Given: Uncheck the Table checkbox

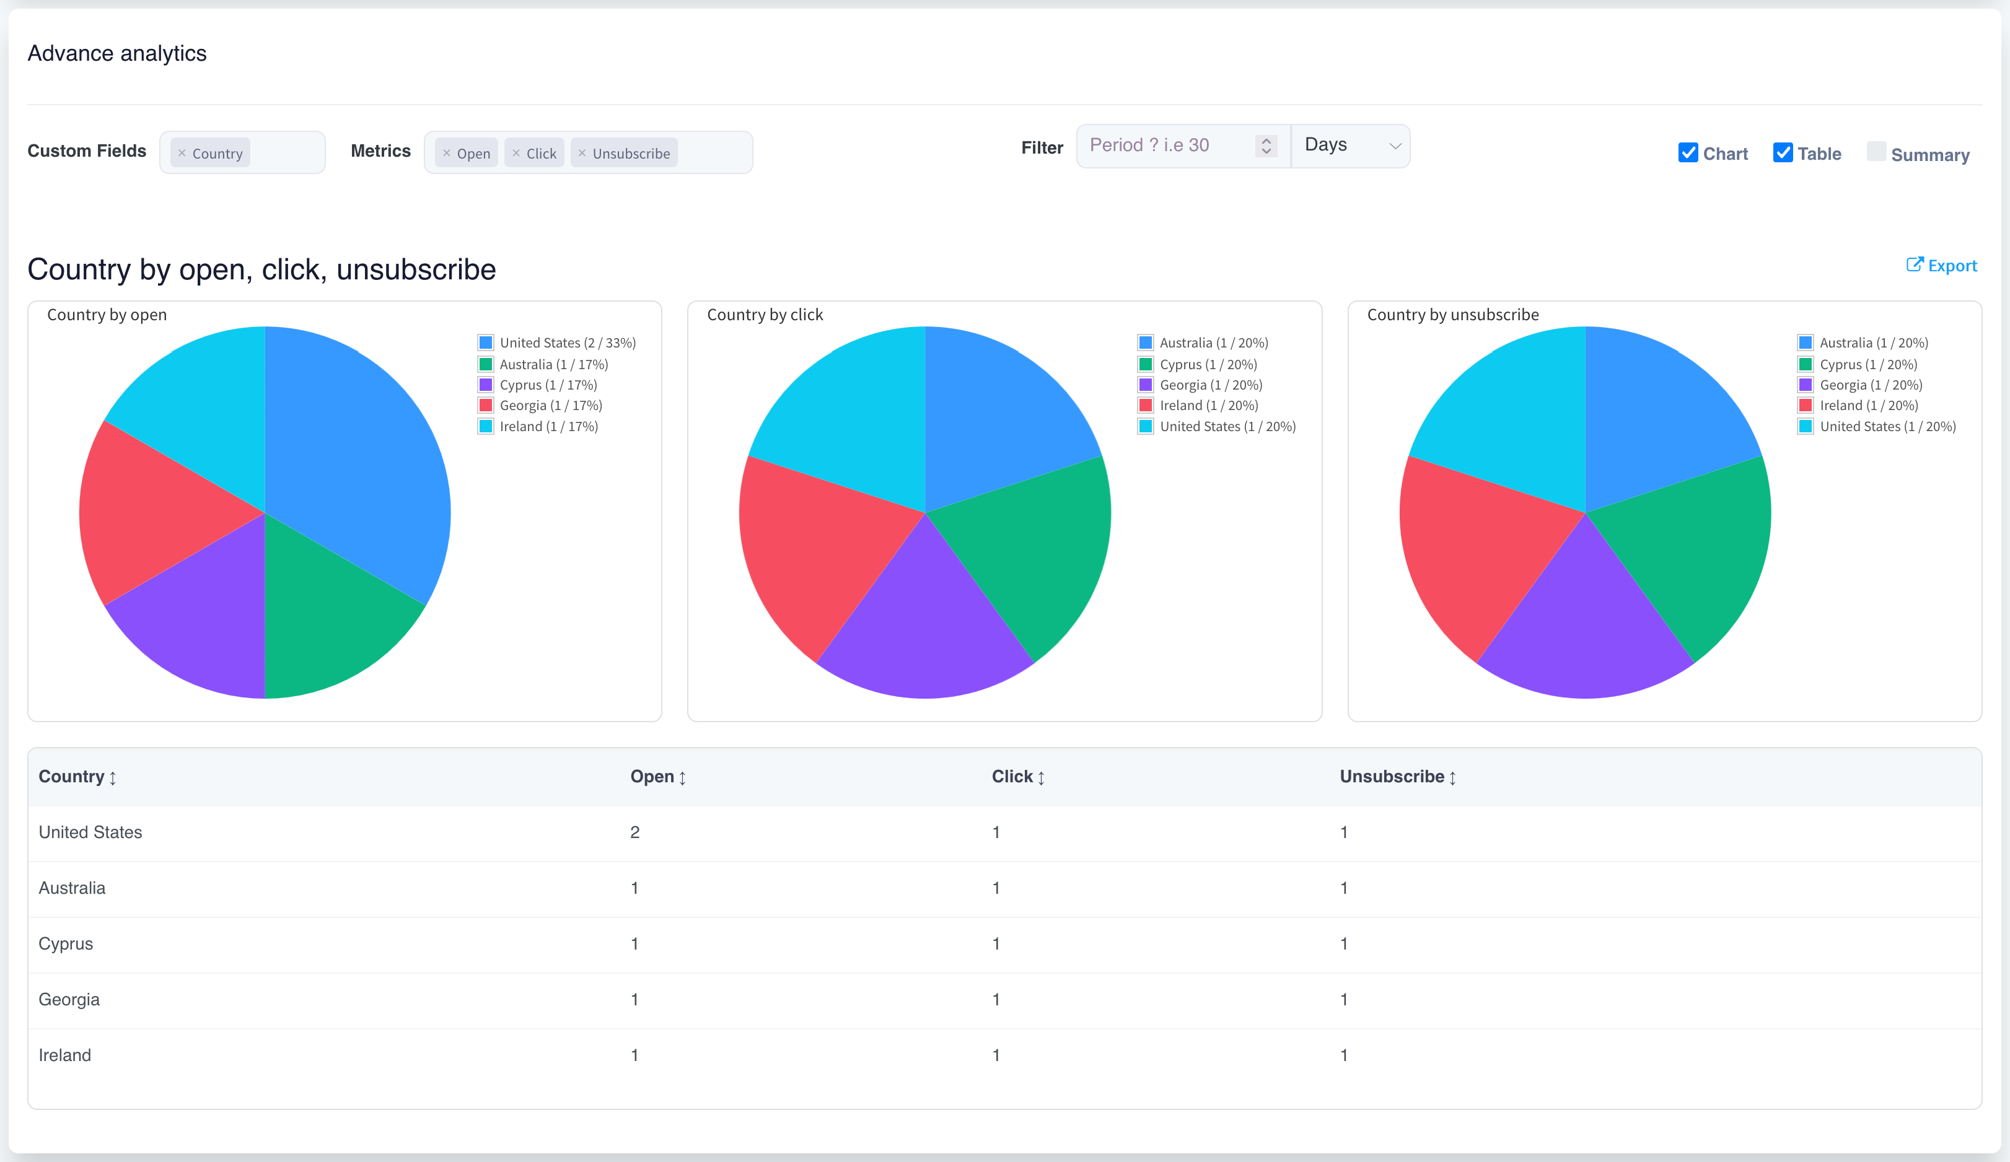Looking at the screenshot, I should pyautogui.click(x=1783, y=153).
